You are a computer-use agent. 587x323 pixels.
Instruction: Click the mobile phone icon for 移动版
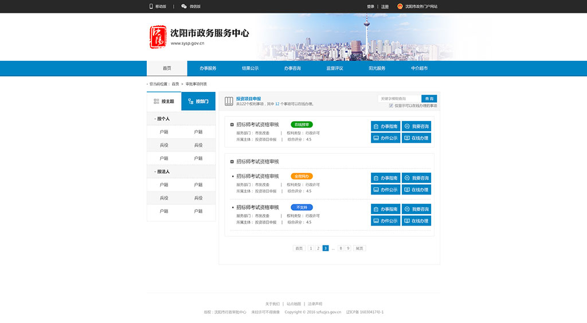click(x=151, y=6)
